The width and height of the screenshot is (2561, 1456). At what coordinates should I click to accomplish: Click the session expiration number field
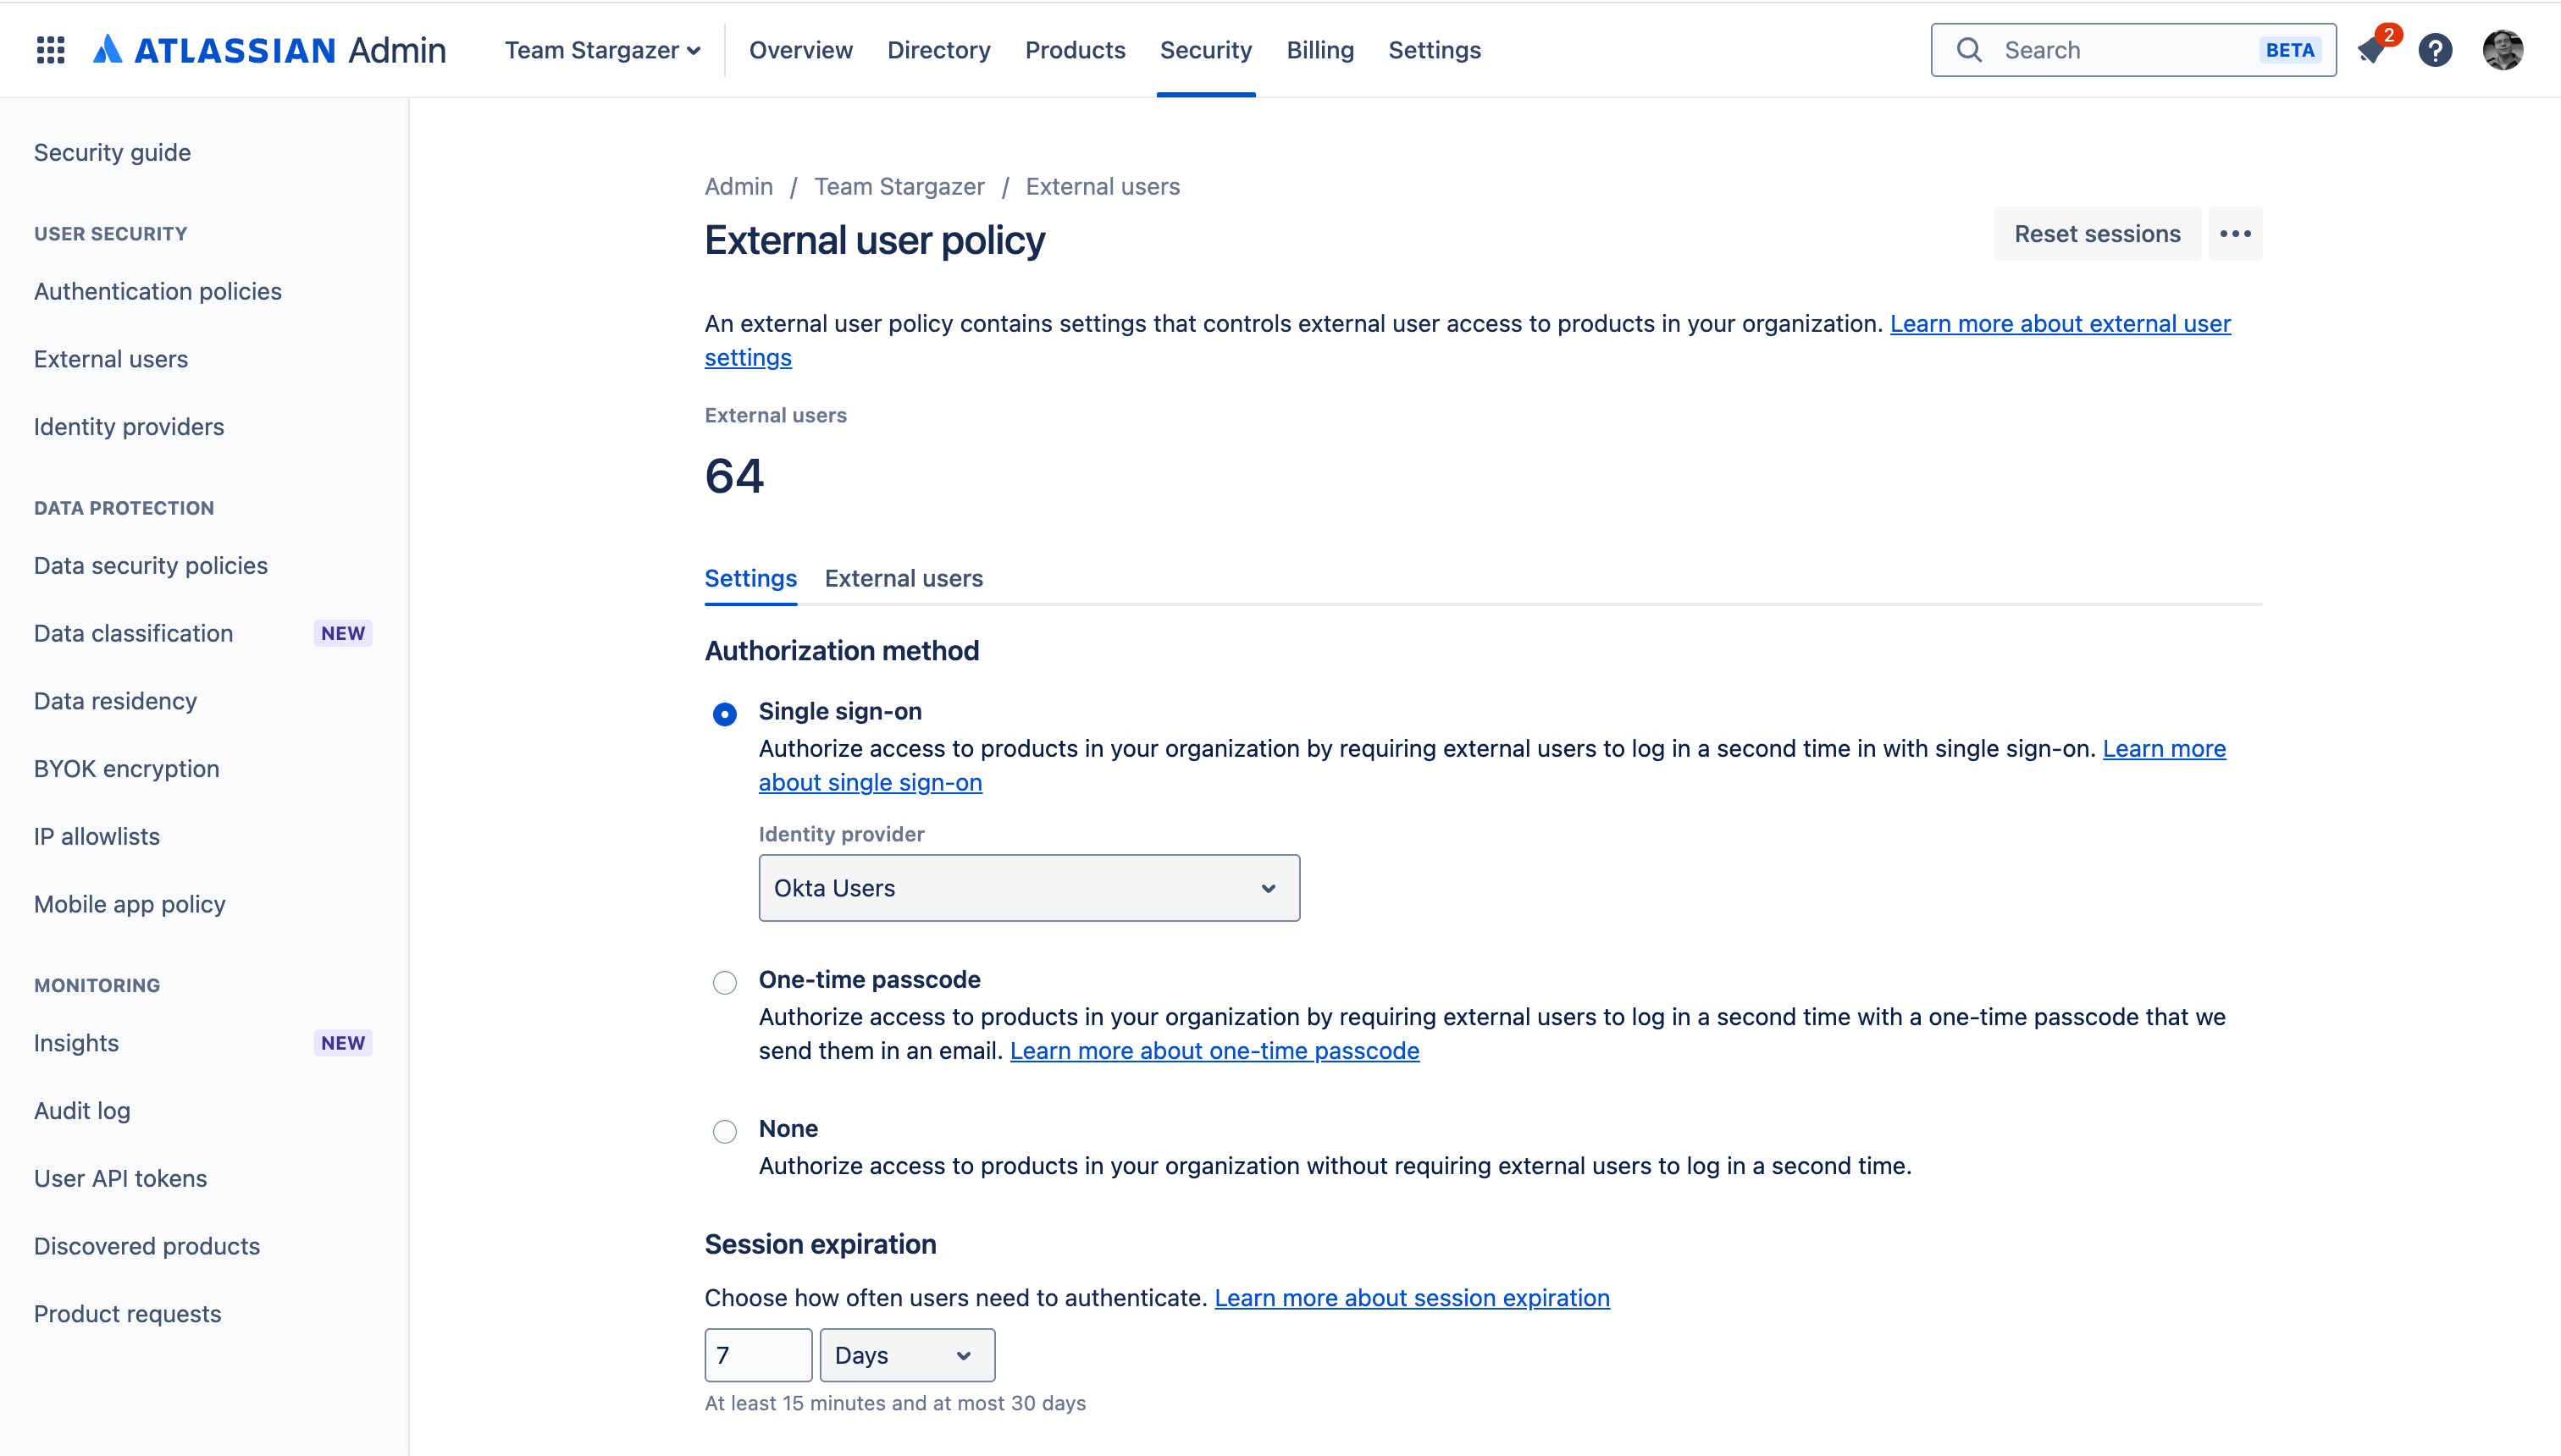point(757,1354)
